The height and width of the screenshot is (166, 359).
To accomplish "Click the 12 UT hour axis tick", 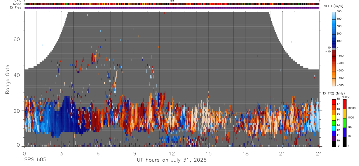I will coord(172,153).
